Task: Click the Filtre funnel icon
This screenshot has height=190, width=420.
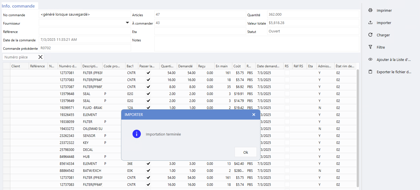Action: [370, 47]
